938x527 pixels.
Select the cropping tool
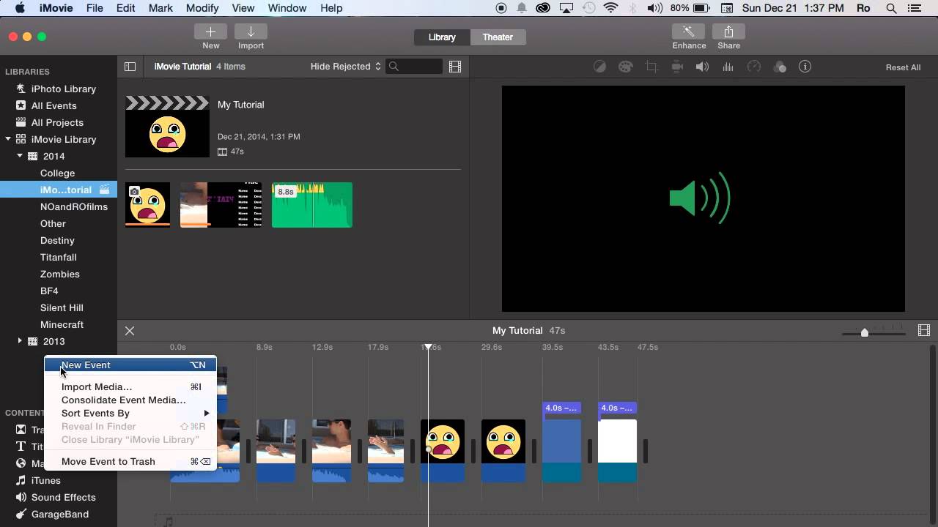point(651,67)
